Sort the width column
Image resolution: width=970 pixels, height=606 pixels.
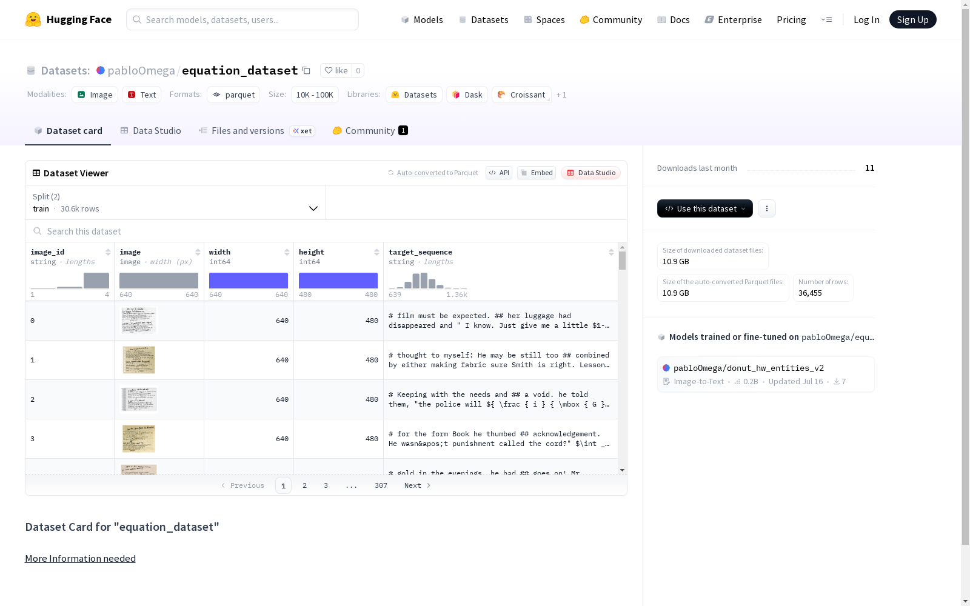pos(287,252)
